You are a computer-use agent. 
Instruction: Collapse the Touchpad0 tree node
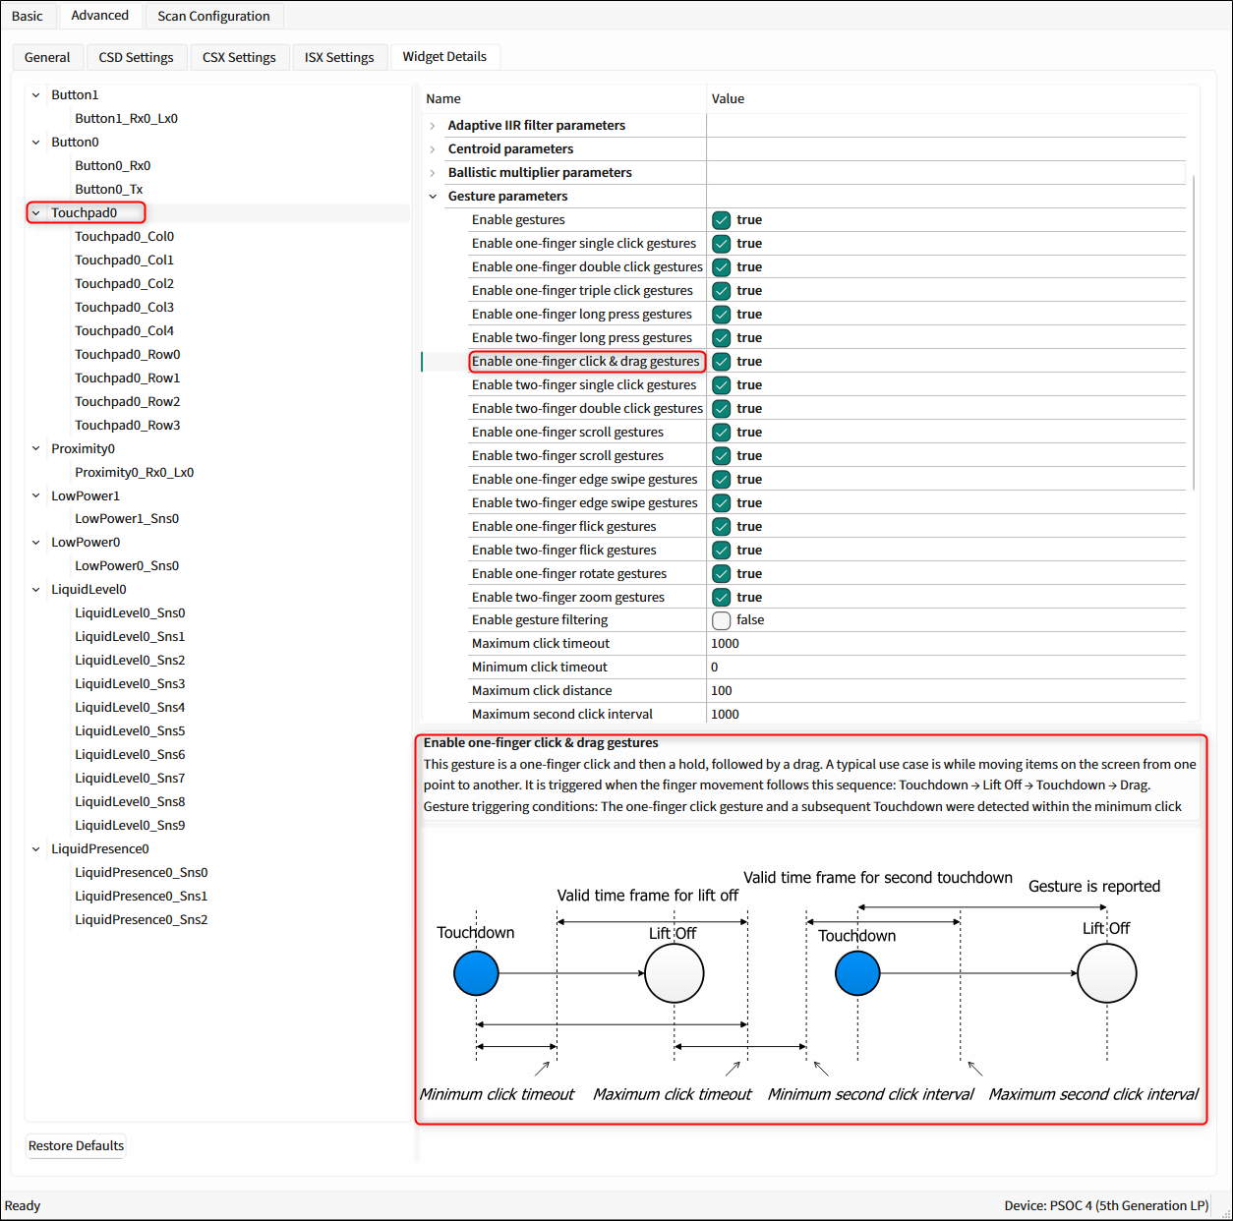(x=36, y=213)
